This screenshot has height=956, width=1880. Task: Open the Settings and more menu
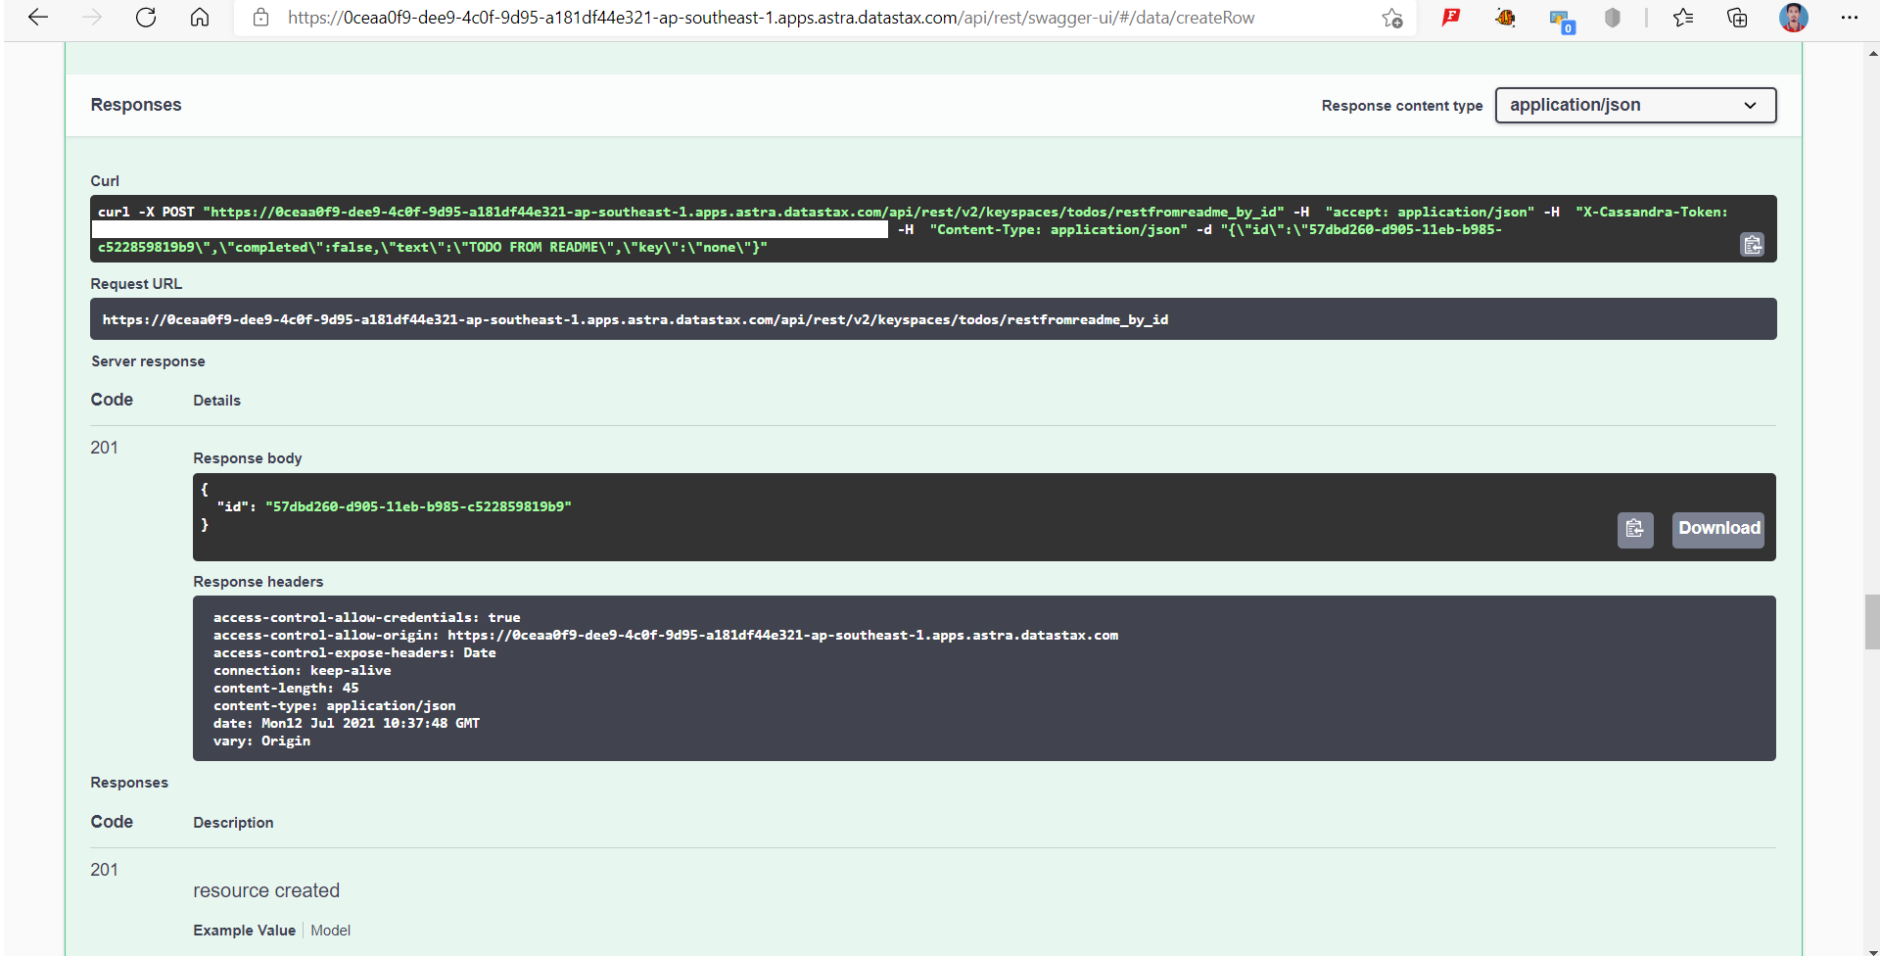tap(1851, 18)
